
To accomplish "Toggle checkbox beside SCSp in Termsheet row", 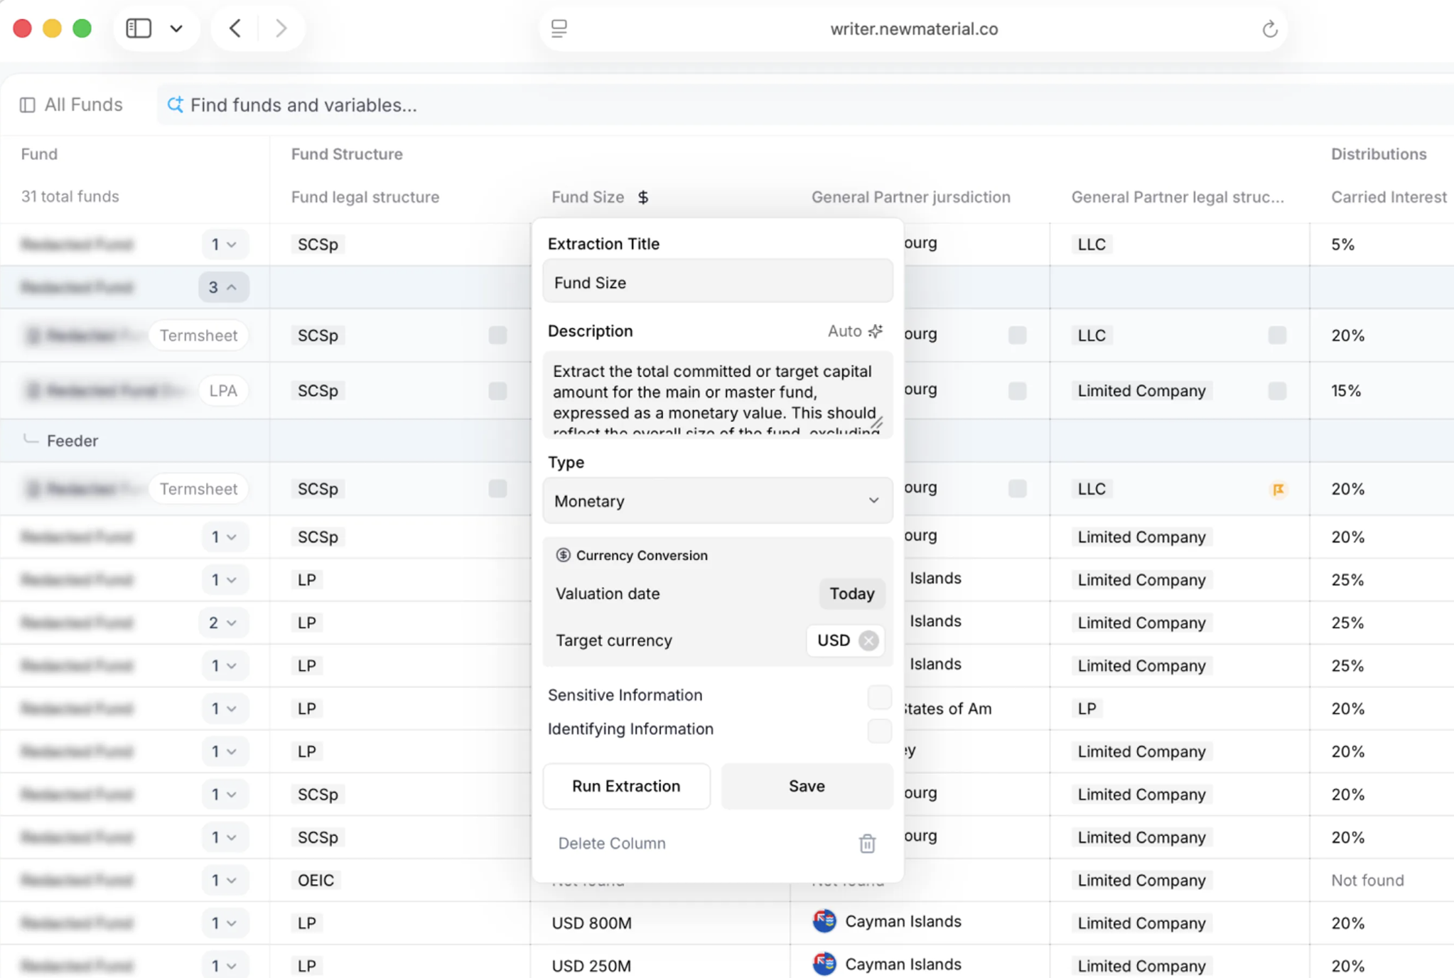I will point(497,335).
